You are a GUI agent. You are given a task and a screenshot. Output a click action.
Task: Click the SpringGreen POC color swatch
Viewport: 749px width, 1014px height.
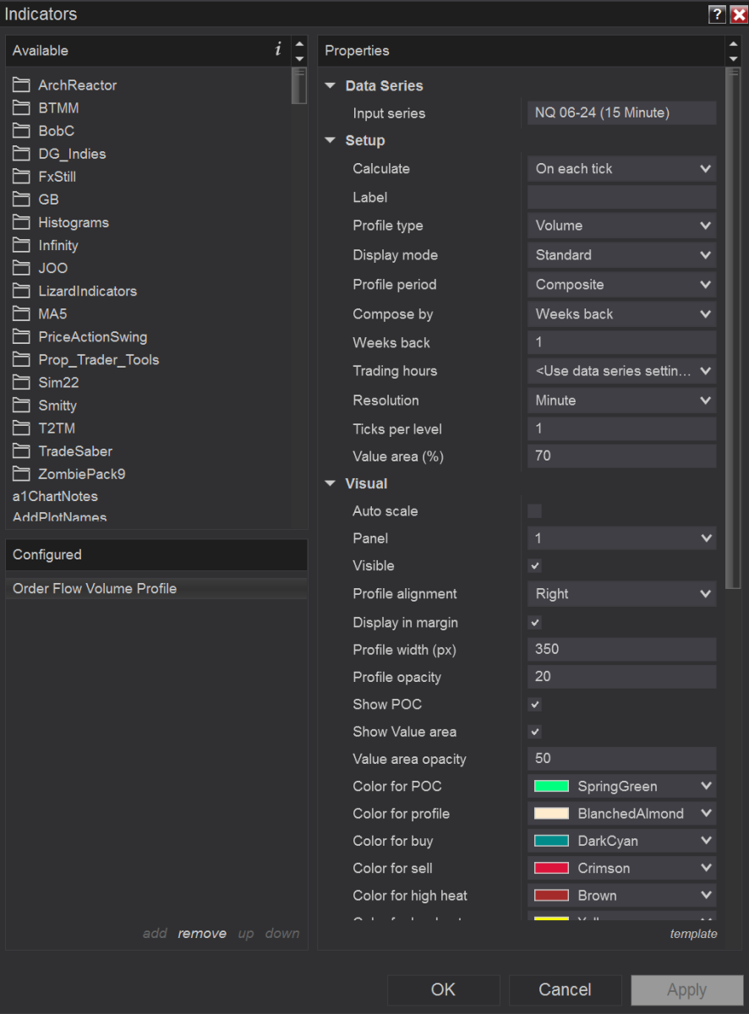coord(551,787)
